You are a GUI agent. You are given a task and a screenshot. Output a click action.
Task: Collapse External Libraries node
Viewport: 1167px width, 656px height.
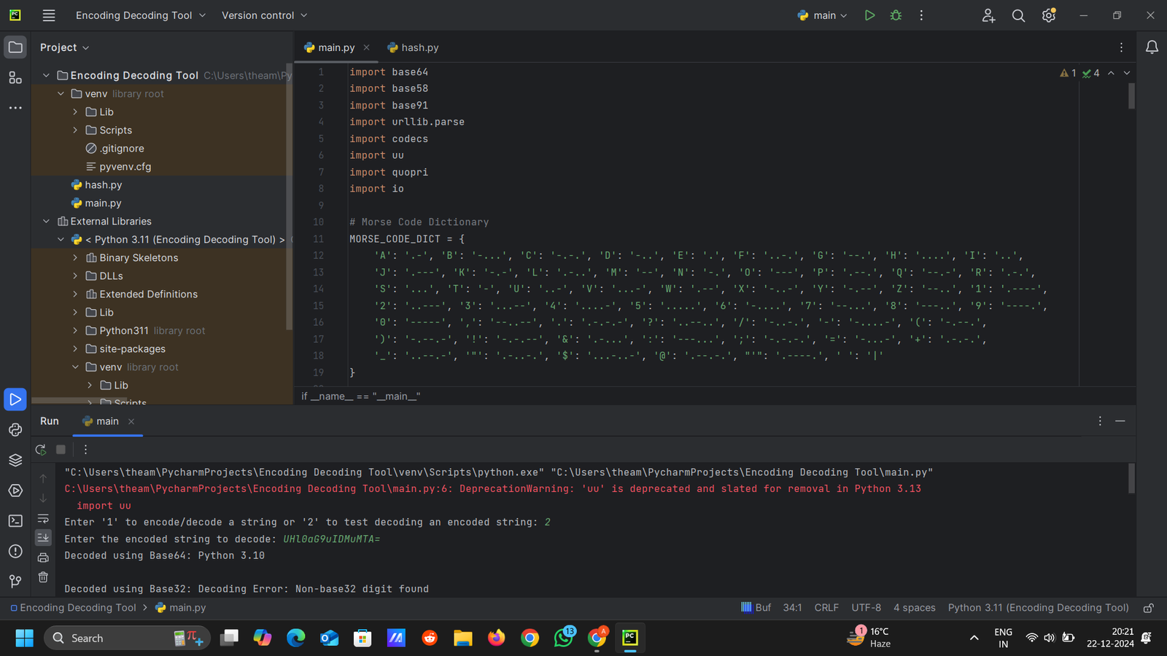47,222
